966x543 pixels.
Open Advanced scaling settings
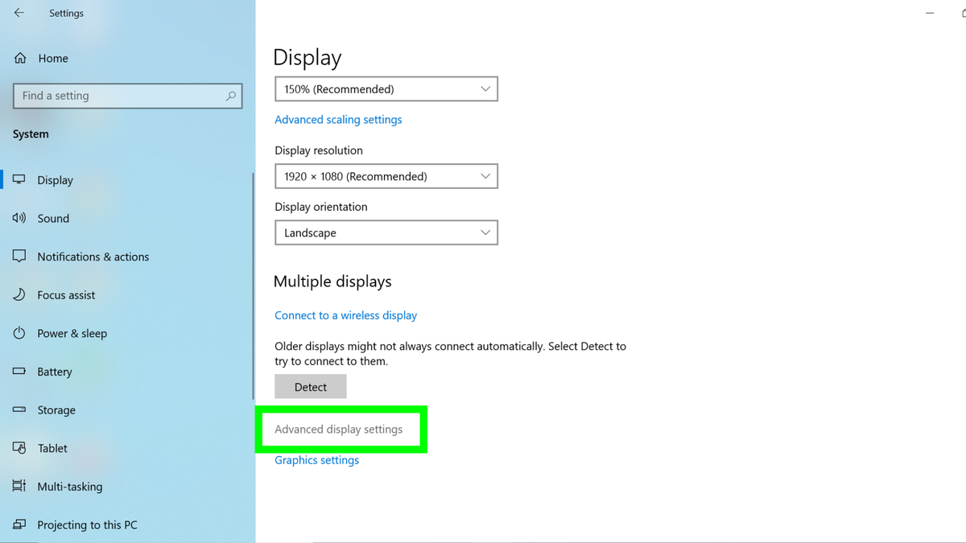tap(338, 119)
